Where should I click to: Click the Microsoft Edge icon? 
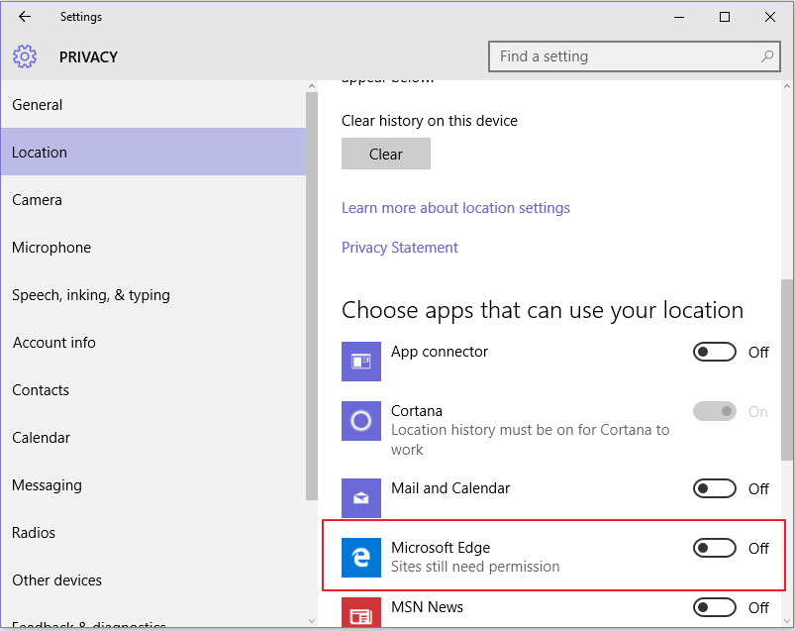[360, 558]
